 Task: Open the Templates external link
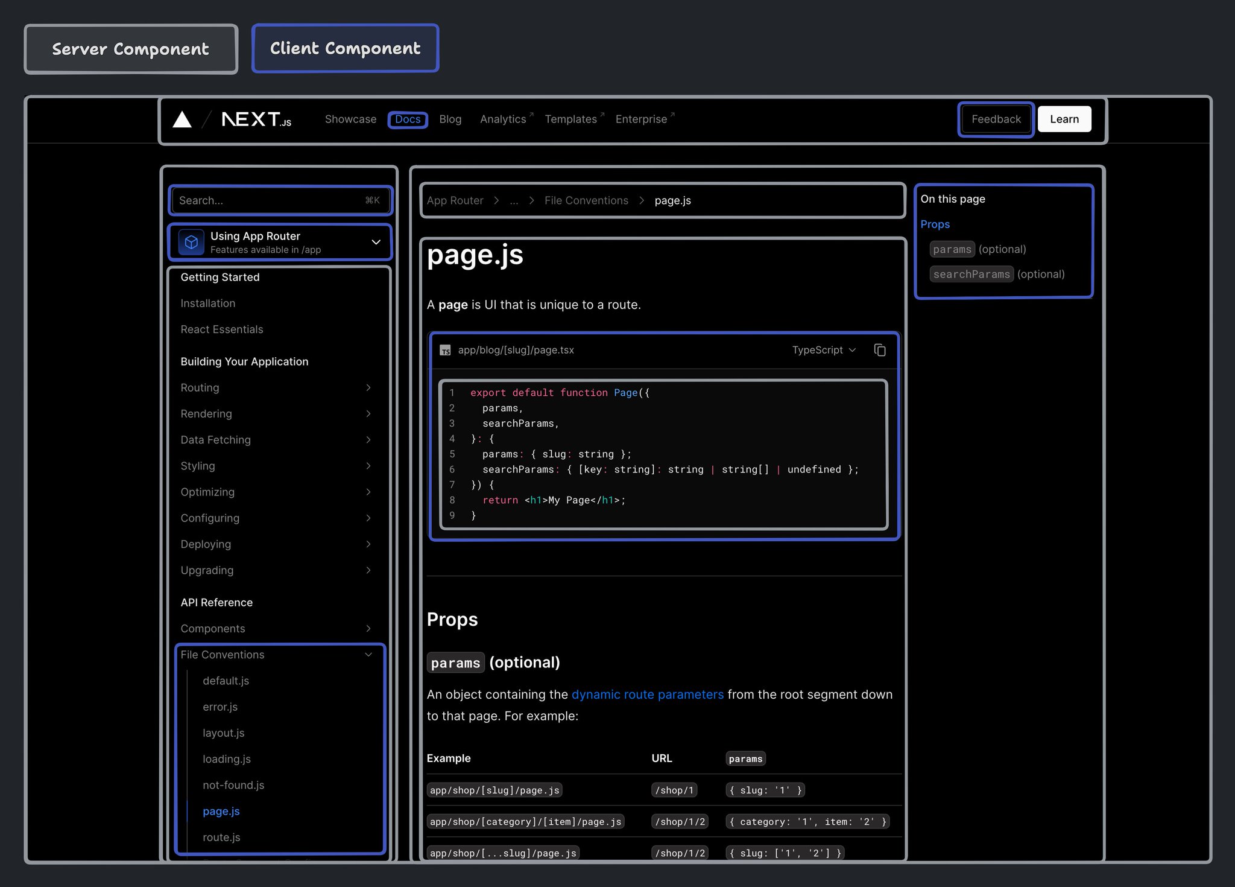(x=574, y=119)
